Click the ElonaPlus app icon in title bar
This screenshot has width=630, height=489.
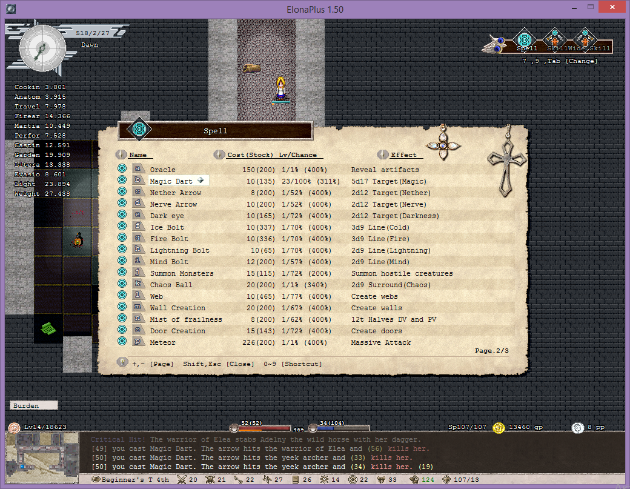11,9
